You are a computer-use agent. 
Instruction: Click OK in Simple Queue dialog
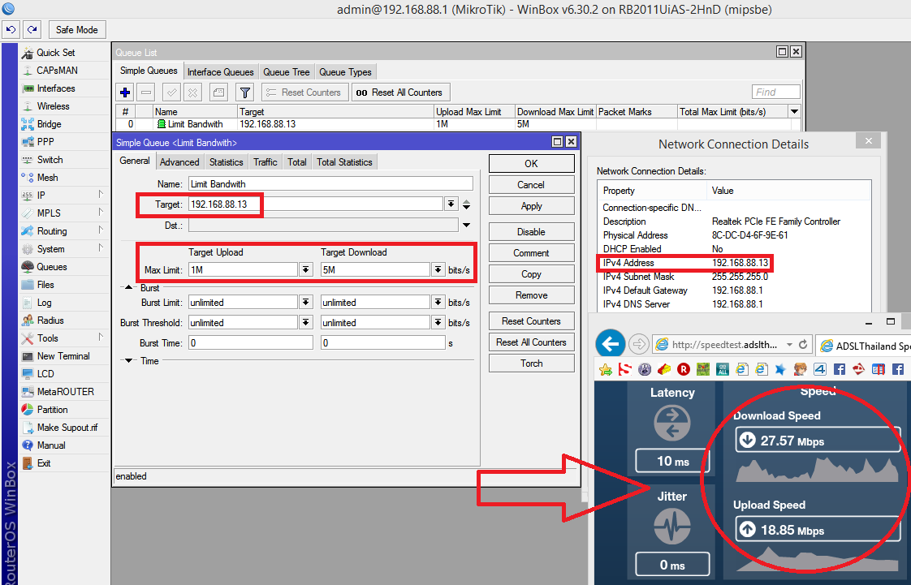531,164
